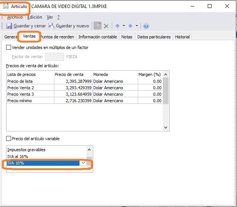Toggle the pencil edit mode icon

97,26
